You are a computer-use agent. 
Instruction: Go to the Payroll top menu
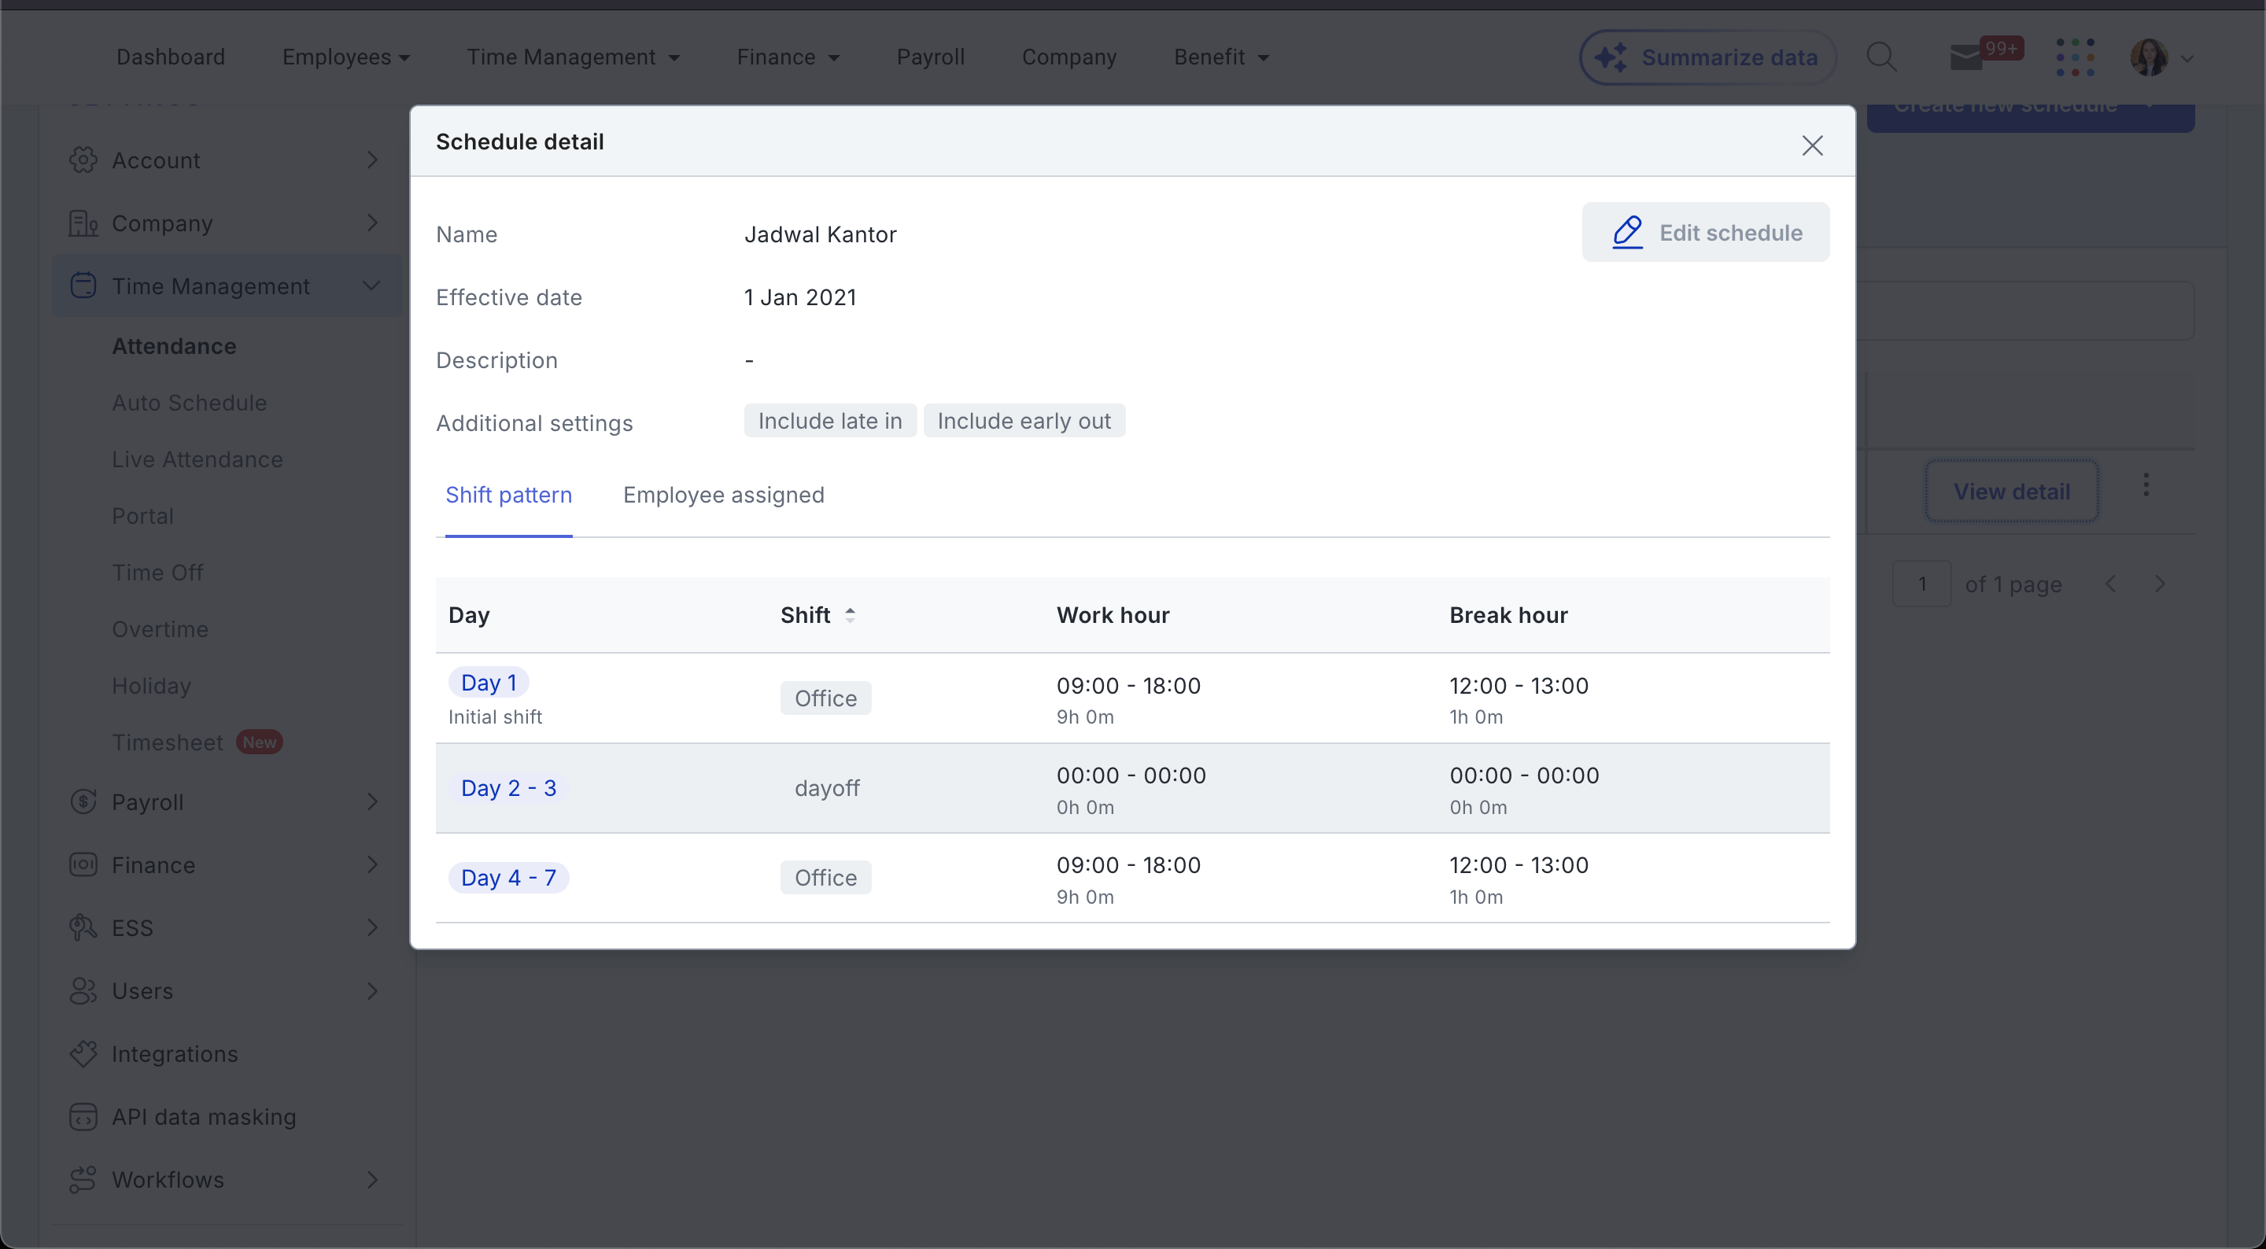[x=930, y=57]
